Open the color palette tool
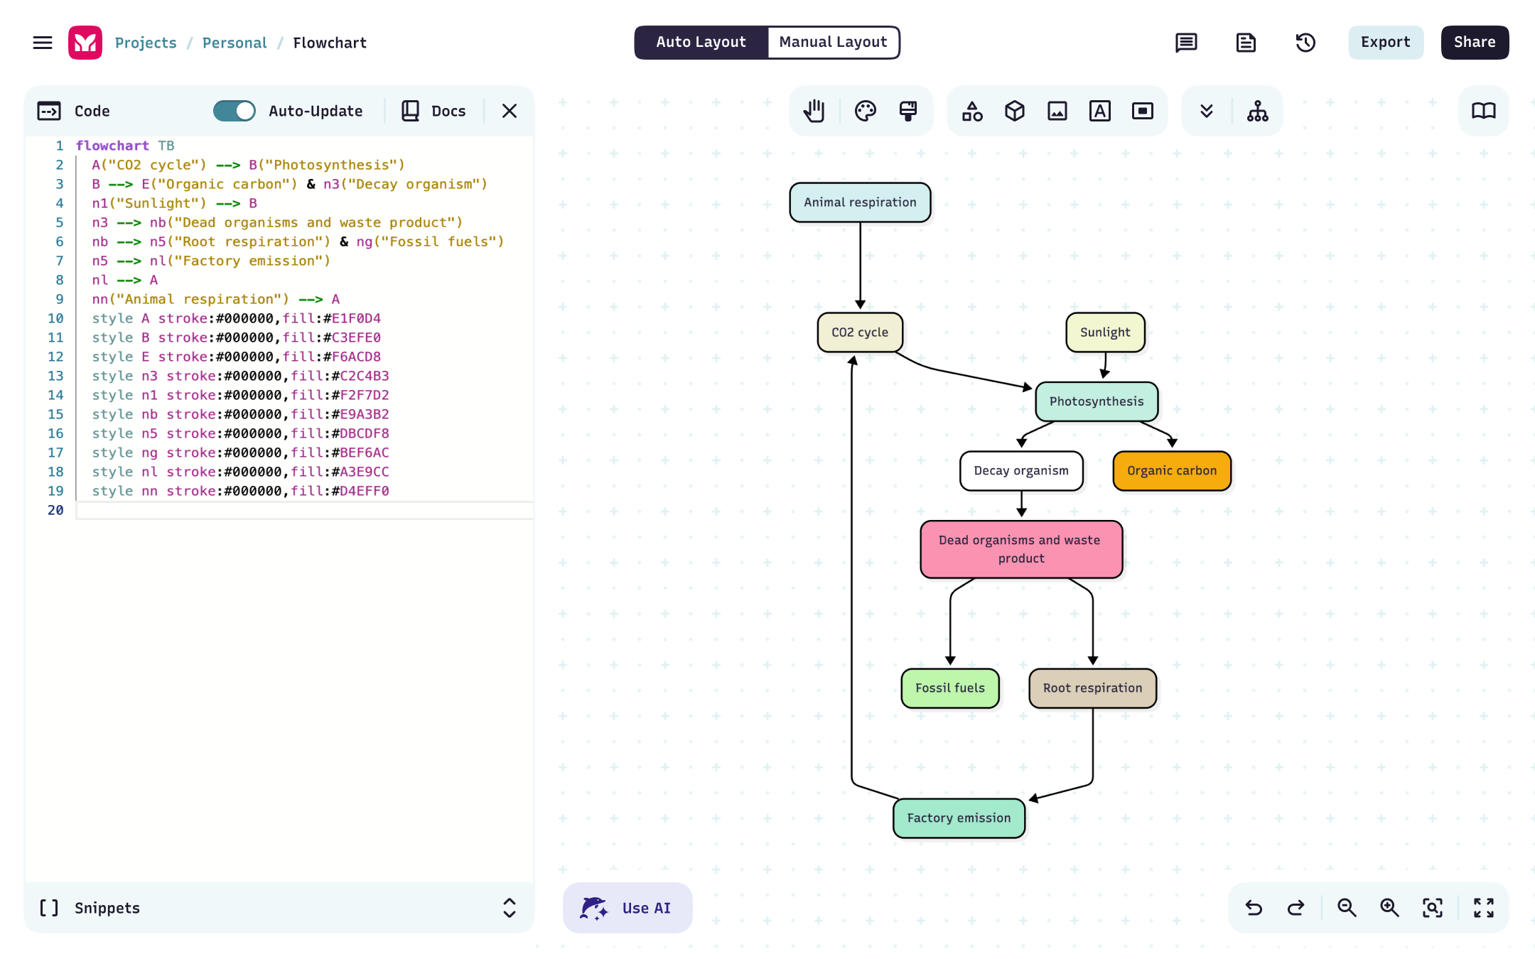The width and height of the screenshot is (1535, 959). (x=866, y=111)
